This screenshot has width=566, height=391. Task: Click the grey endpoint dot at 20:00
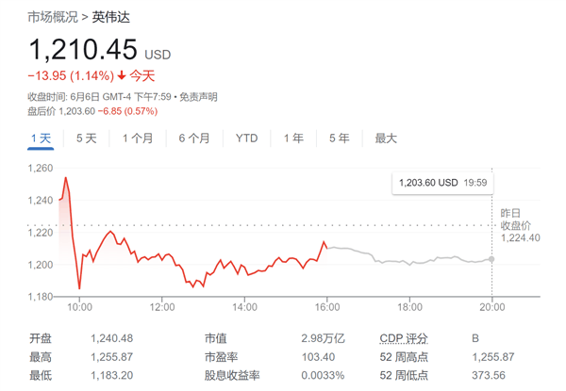click(x=491, y=259)
